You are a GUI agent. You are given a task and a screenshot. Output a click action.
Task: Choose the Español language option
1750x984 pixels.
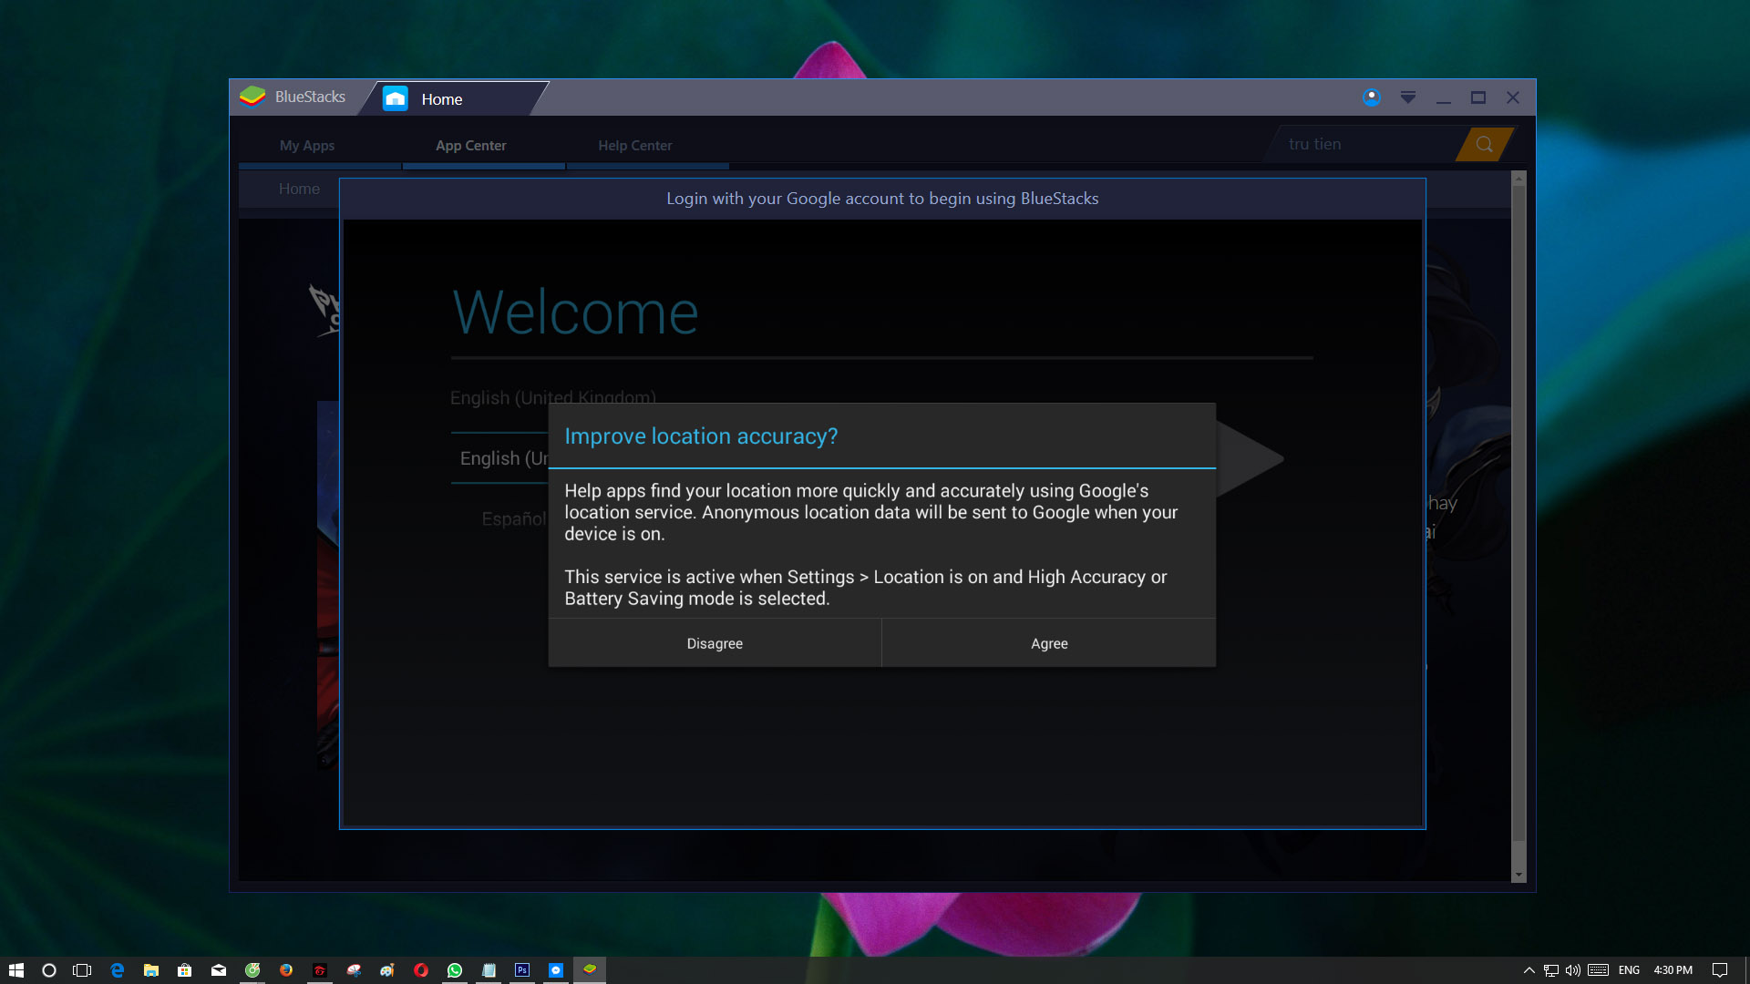[x=513, y=518]
